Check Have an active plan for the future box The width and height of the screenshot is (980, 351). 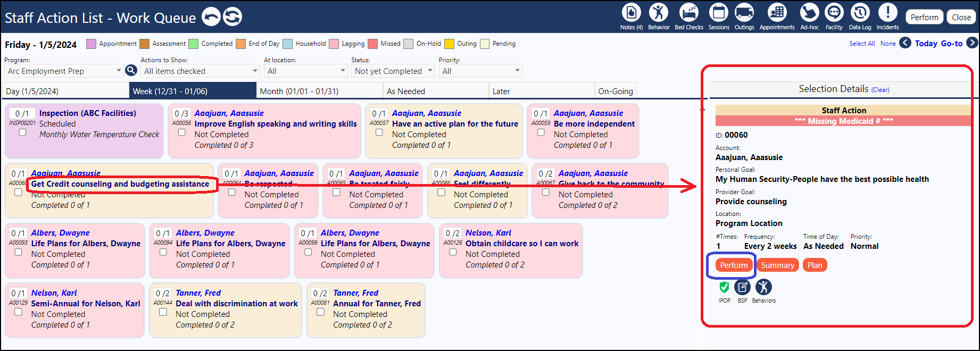(379, 132)
